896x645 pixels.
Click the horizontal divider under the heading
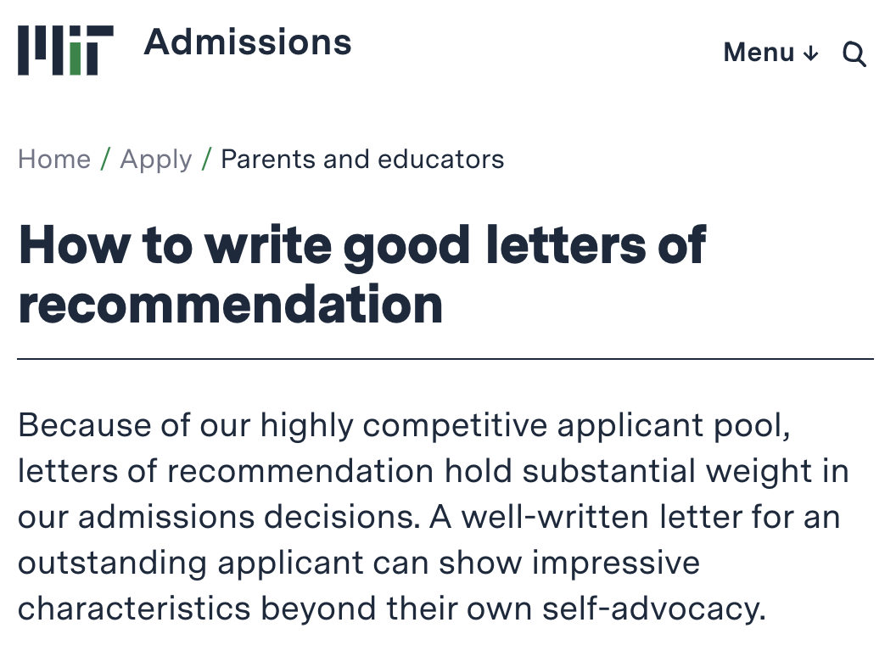click(445, 358)
